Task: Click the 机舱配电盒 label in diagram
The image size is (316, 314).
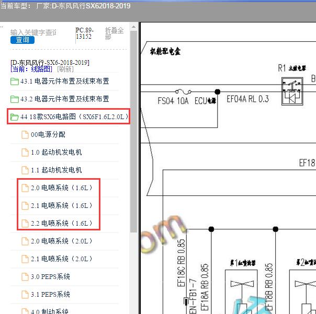Action: coord(165,51)
